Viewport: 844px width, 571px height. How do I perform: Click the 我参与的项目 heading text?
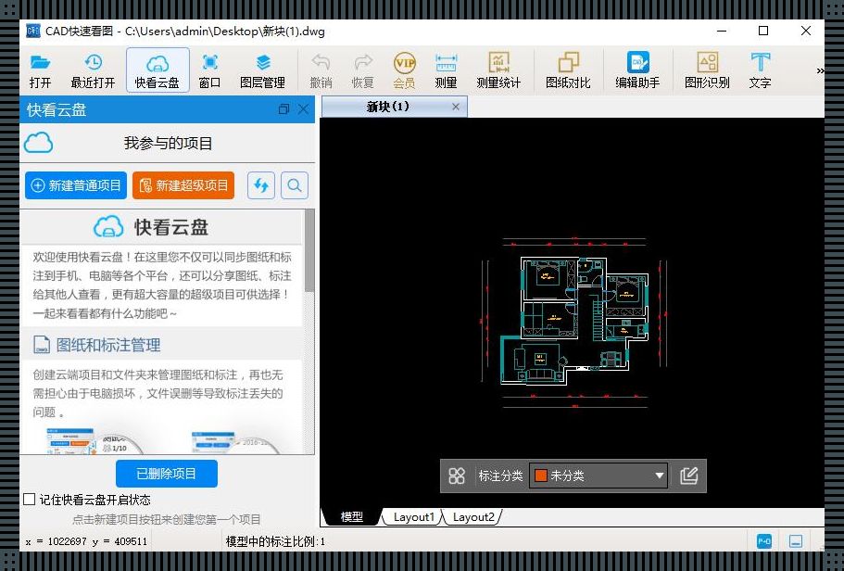point(168,143)
